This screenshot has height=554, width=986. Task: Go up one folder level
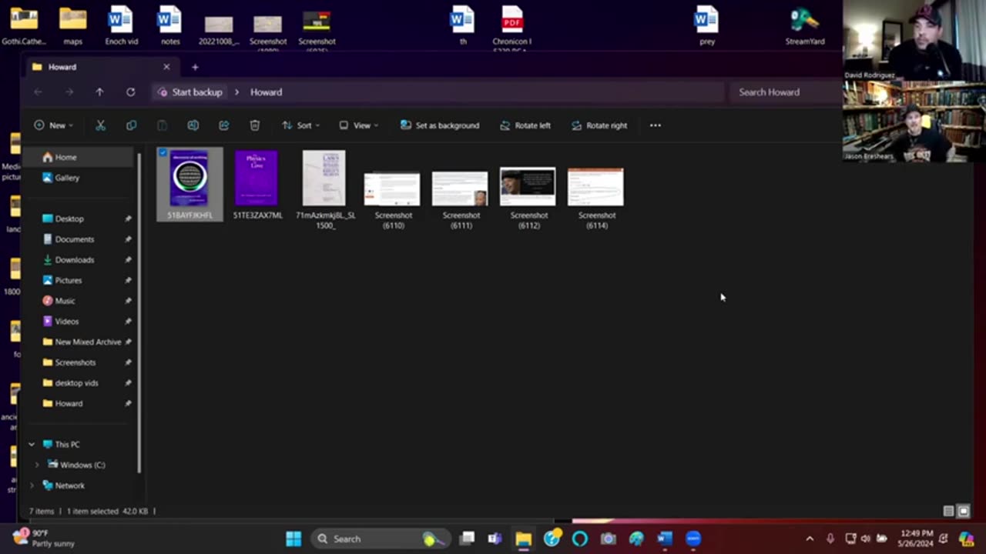coord(99,92)
